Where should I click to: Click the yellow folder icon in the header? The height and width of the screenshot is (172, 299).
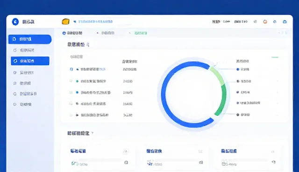click(x=65, y=21)
